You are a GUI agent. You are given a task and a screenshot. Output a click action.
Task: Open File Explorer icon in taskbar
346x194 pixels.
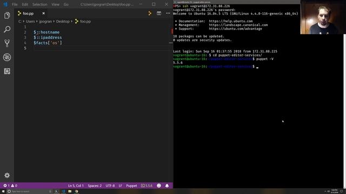click(70, 191)
